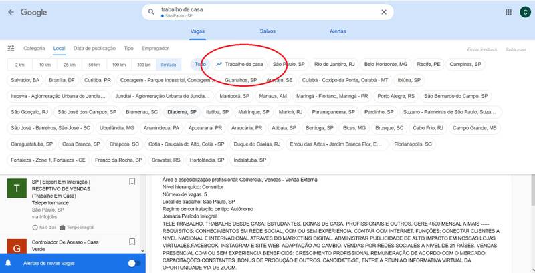The image size is (535, 273).
Task: Select the Tudo location chip
Action: (200, 64)
